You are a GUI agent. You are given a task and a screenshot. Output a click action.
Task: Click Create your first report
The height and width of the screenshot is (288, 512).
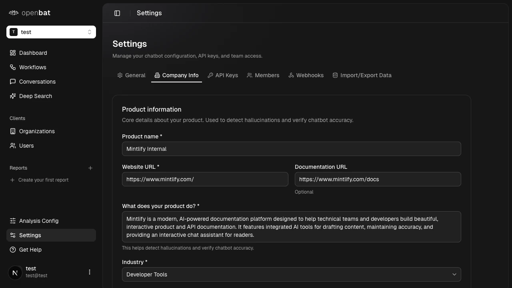tap(44, 180)
